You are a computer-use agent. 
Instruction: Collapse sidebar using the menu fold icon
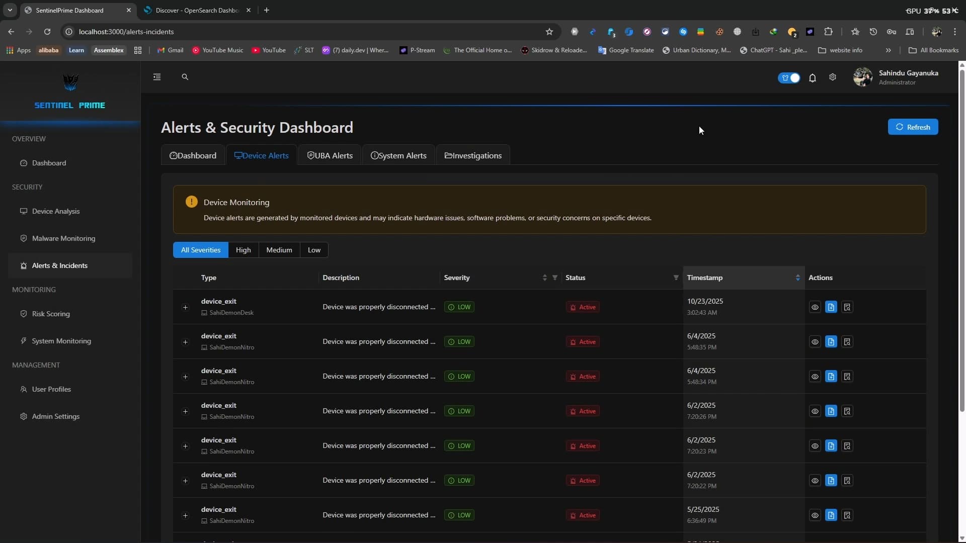(157, 77)
